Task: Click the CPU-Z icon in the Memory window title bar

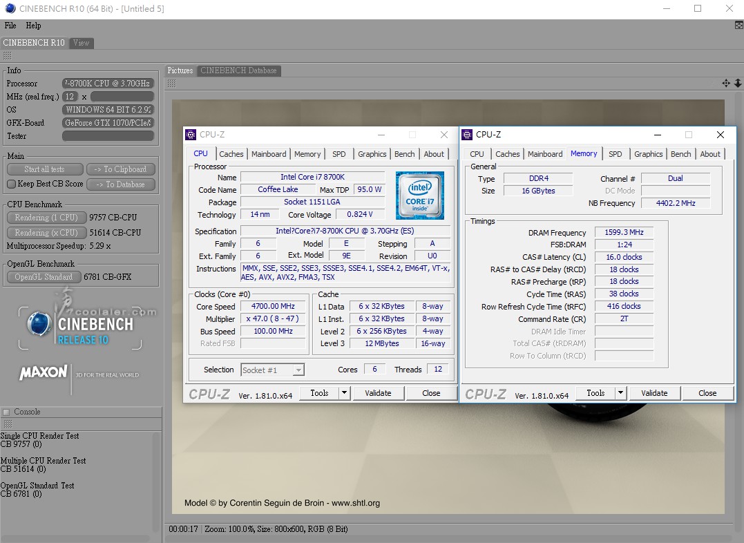Action: 468,135
